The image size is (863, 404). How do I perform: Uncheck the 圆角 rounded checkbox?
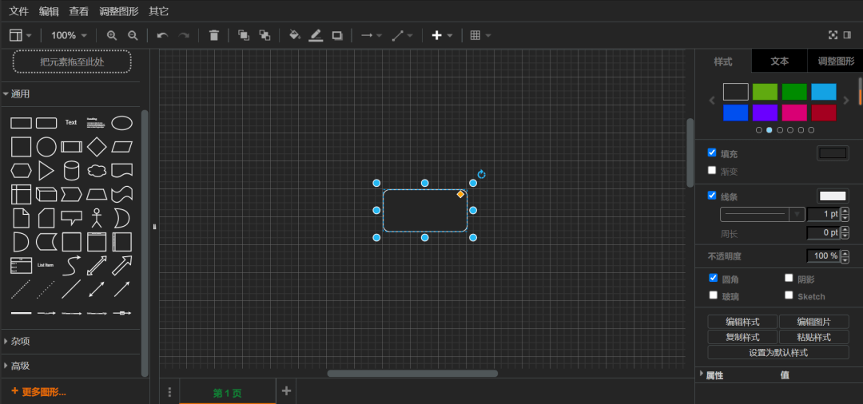[714, 278]
